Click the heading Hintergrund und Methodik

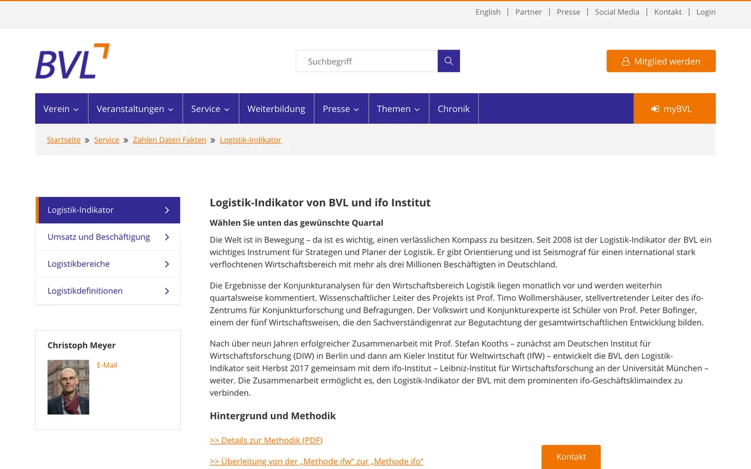pyautogui.click(x=273, y=416)
